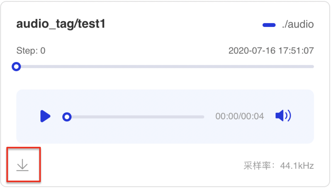Click the 00:00/00:04 time display
Viewport: 331px width, 188px height.
(x=239, y=116)
